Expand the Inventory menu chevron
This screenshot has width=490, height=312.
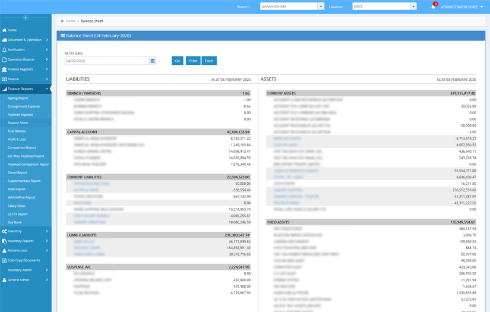47,231
